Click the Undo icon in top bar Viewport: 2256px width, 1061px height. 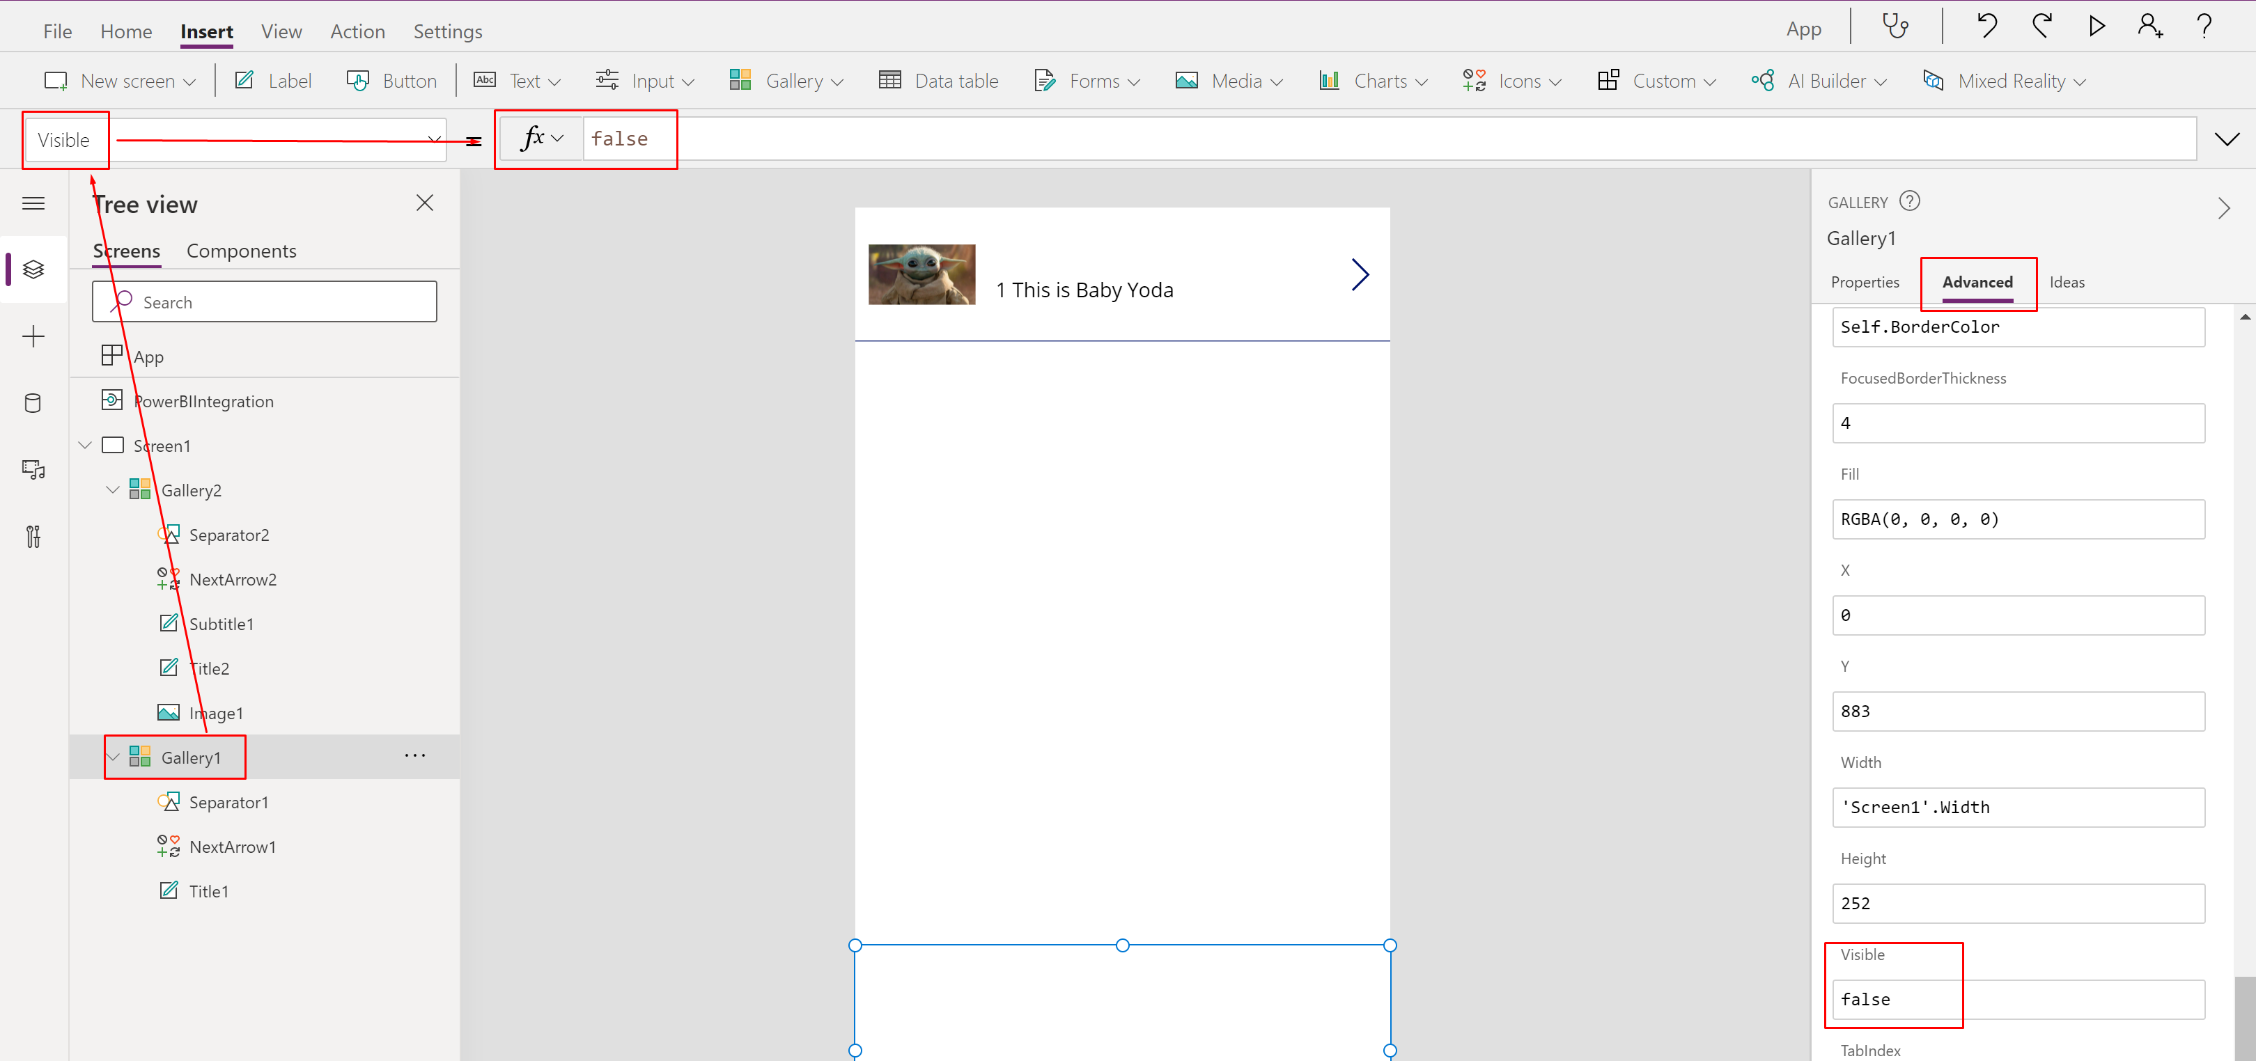[x=1985, y=26]
